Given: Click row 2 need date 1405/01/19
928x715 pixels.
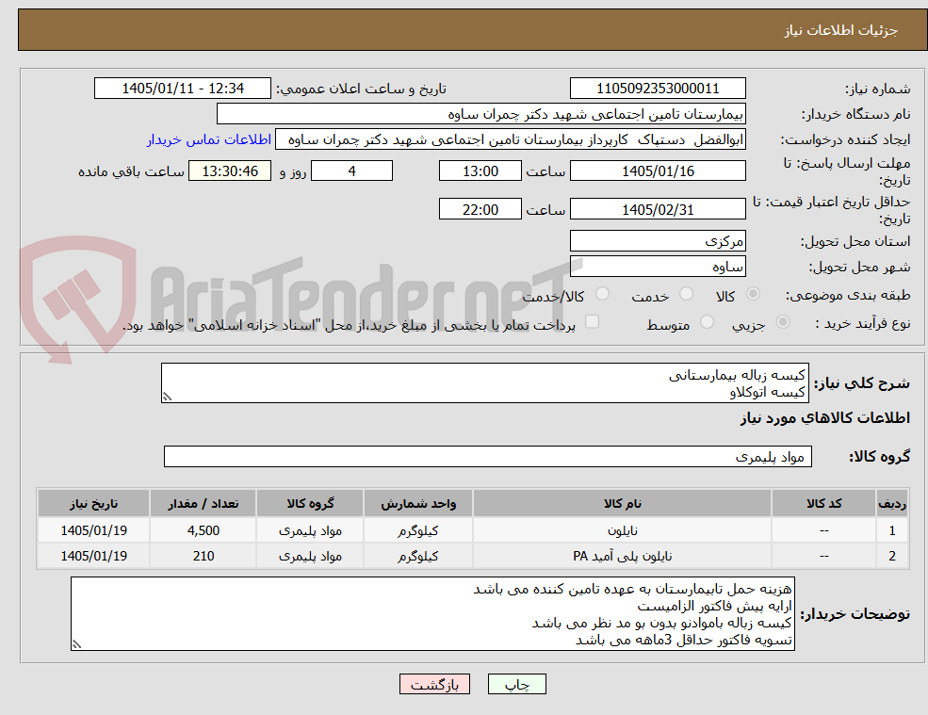Looking at the screenshot, I should click(93, 556).
